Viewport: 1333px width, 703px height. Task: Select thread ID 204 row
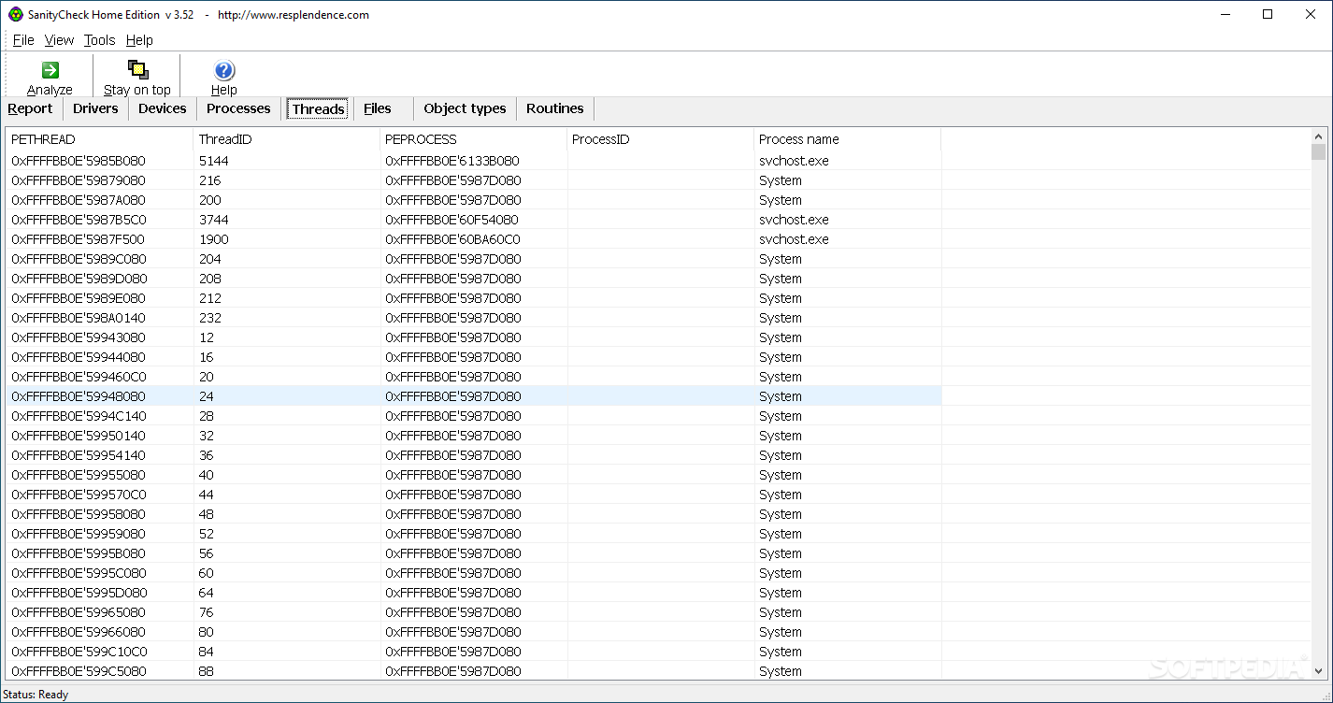click(x=473, y=259)
